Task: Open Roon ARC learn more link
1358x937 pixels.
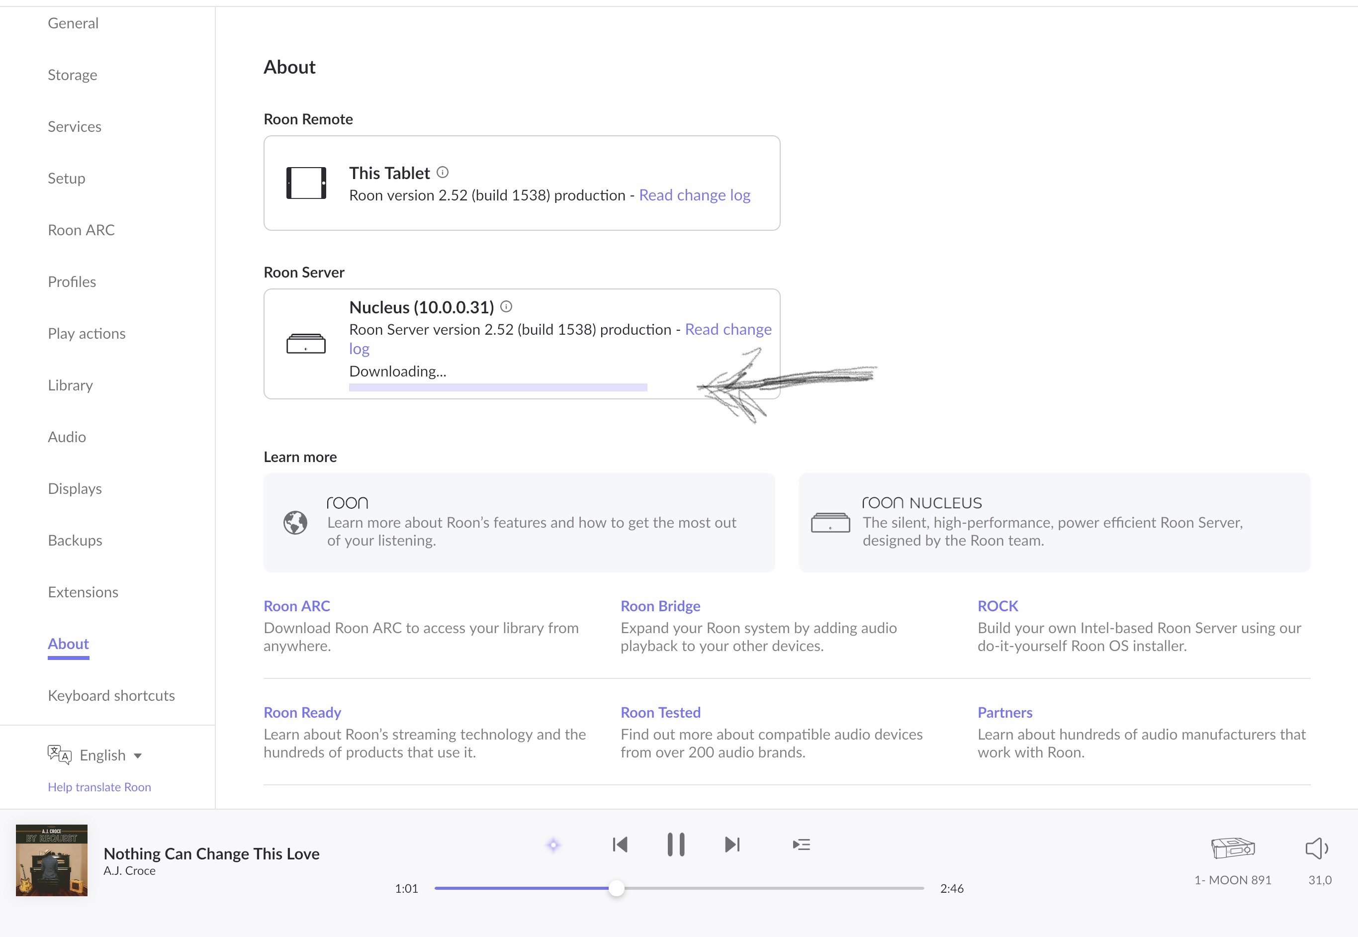Action: [297, 606]
